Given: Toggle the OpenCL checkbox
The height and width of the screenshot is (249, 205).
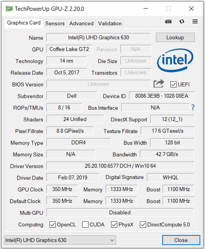Looking at the screenshot, I should pyautogui.click(x=53, y=224).
